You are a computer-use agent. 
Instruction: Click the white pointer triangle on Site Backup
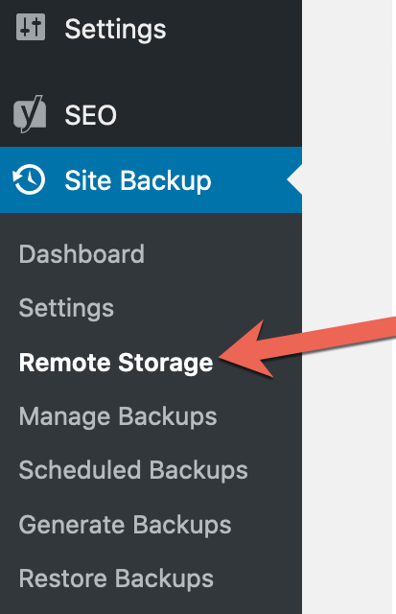coord(294,179)
